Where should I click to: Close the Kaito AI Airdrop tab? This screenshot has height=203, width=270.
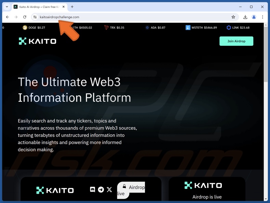tap(64, 7)
